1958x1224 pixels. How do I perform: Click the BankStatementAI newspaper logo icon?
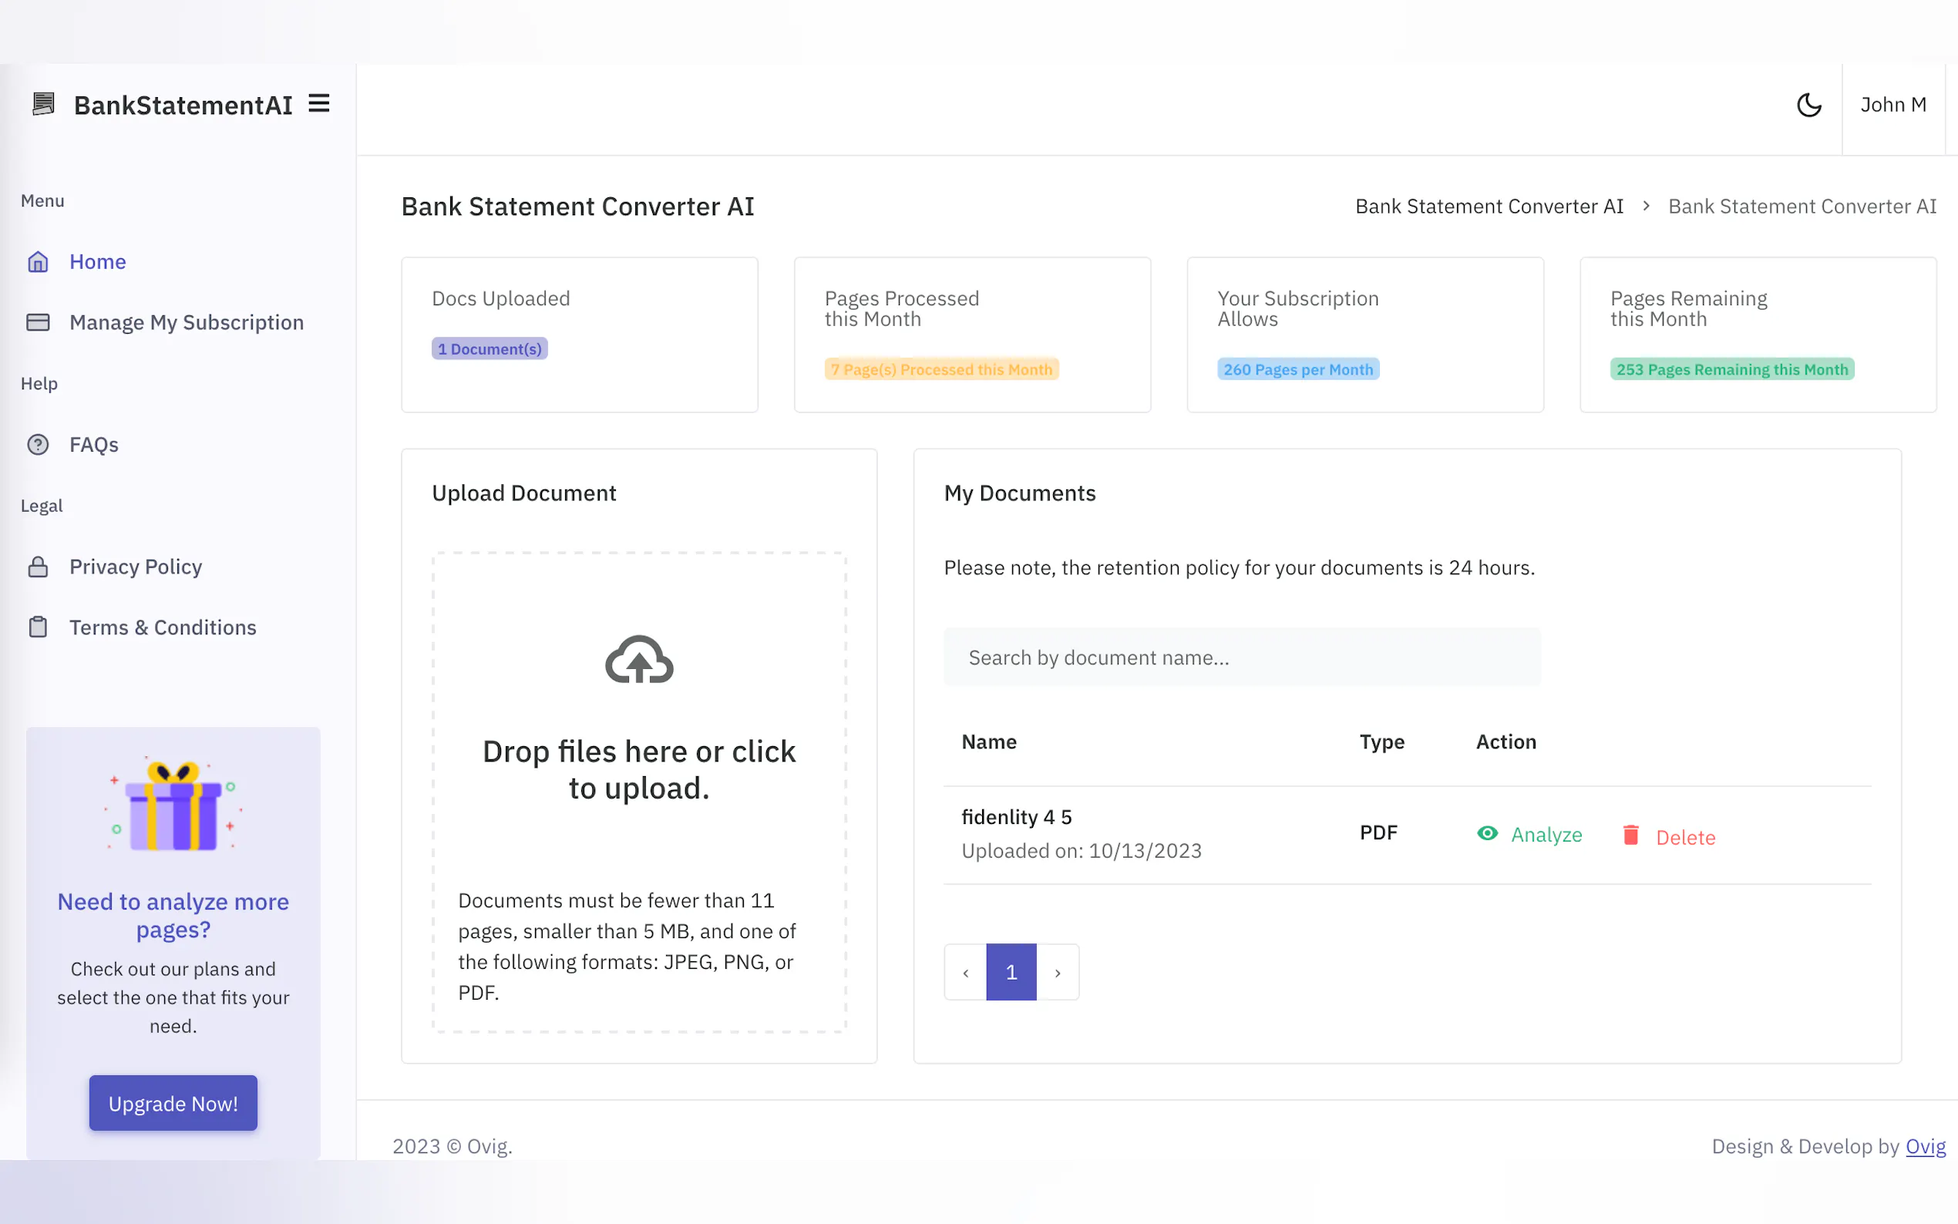click(43, 103)
